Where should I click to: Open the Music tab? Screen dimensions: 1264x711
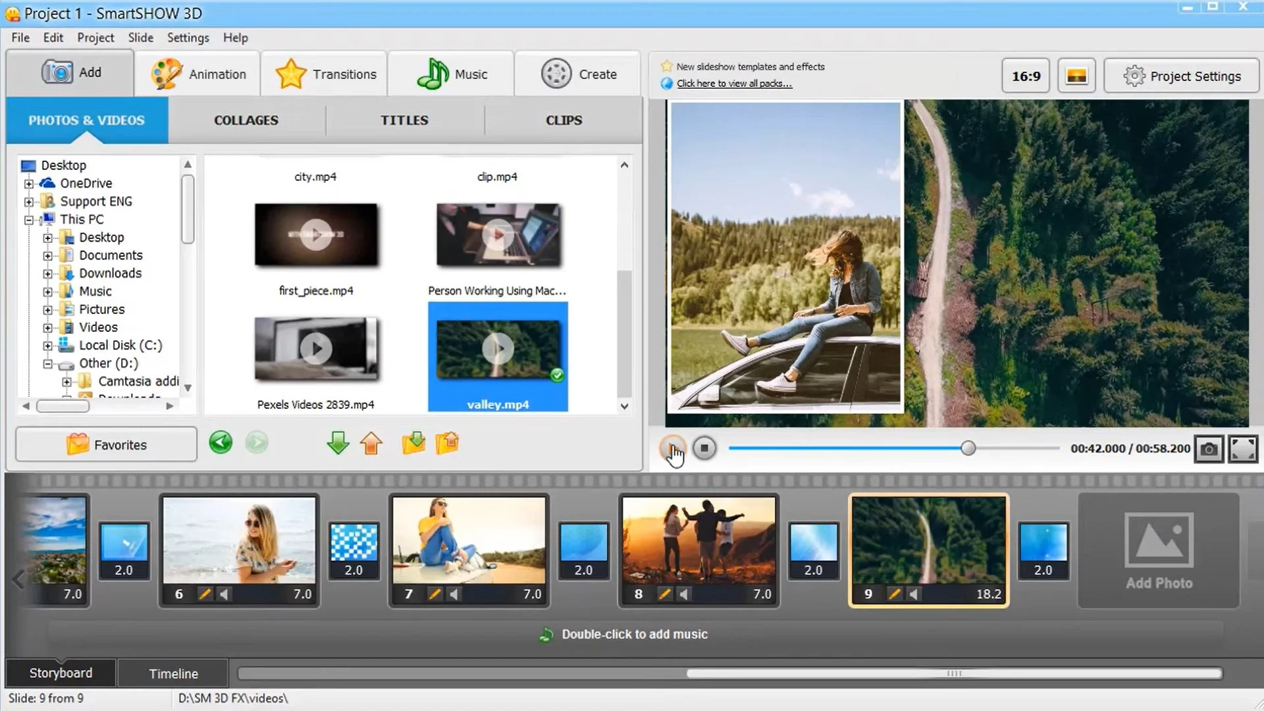point(452,74)
